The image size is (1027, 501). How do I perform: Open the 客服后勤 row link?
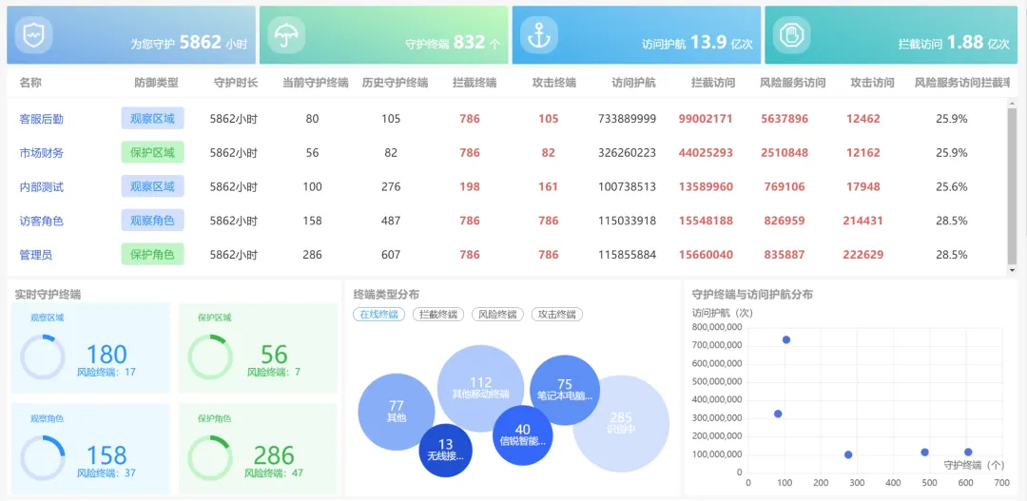pos(41,119)
